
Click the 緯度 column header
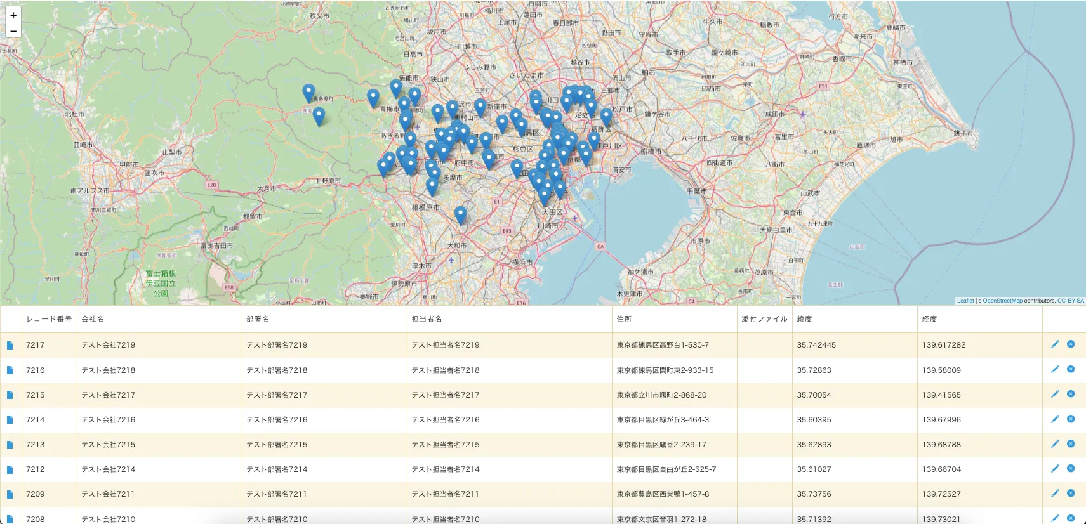[x=804, y=319]
